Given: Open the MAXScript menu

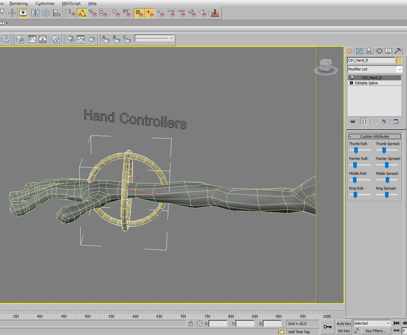Looking at the screenshot, I should tap(71, 3).
